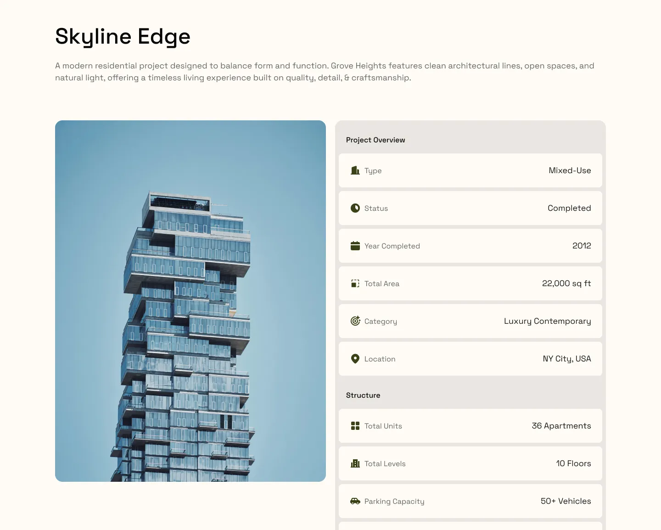Image resolution: width=661 pixels, height=530 pixels.
Task: Click the Project Overview section heading
Action: [x=375, y=140]
